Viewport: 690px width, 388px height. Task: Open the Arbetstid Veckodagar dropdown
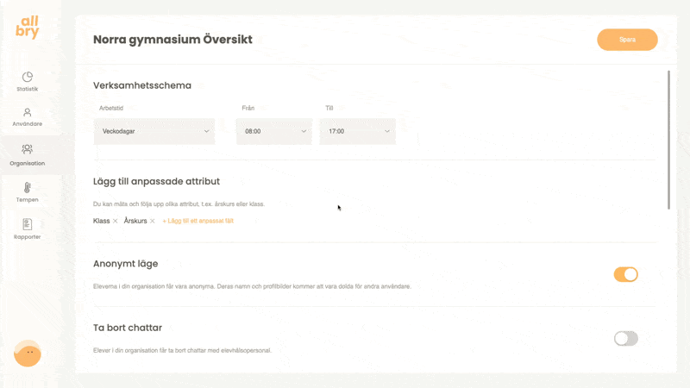coord(154,131)
